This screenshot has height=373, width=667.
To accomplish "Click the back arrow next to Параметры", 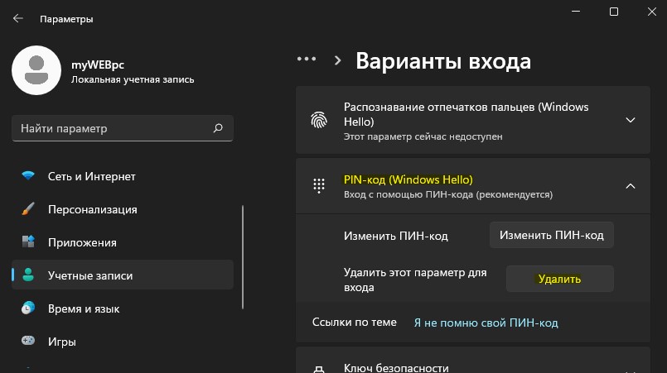I will click(18, 18).
